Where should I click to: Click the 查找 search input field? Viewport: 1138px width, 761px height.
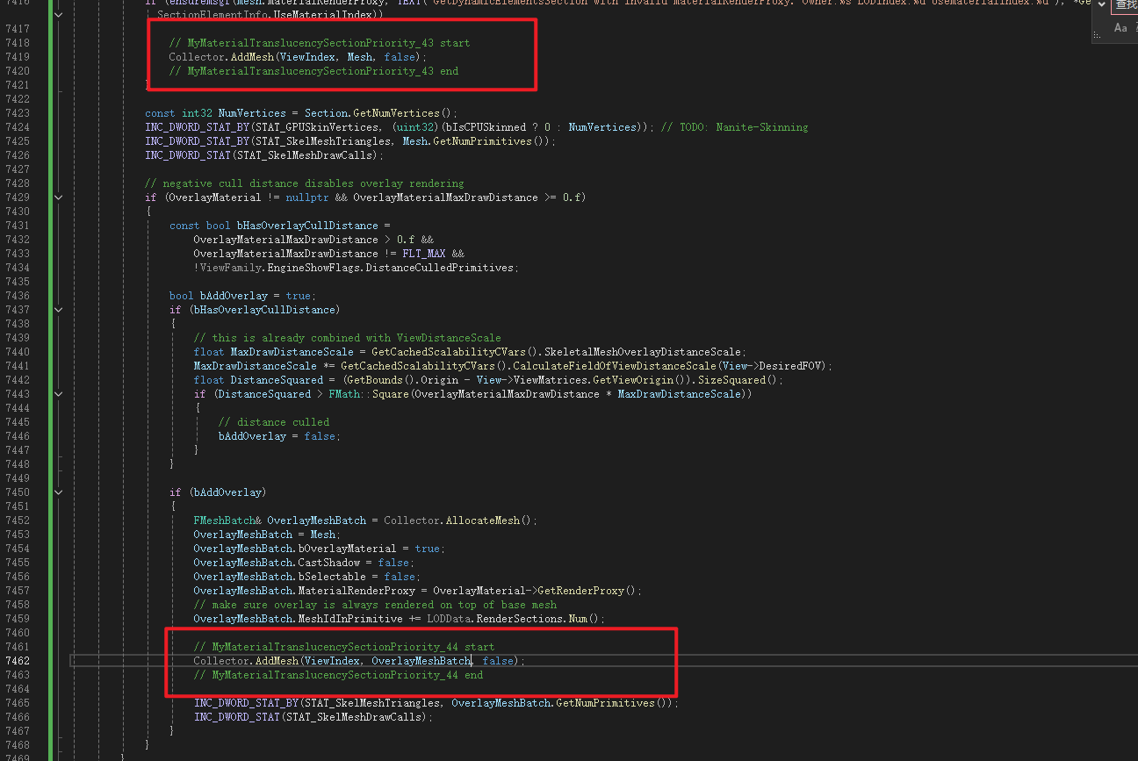coord(1126,5)
